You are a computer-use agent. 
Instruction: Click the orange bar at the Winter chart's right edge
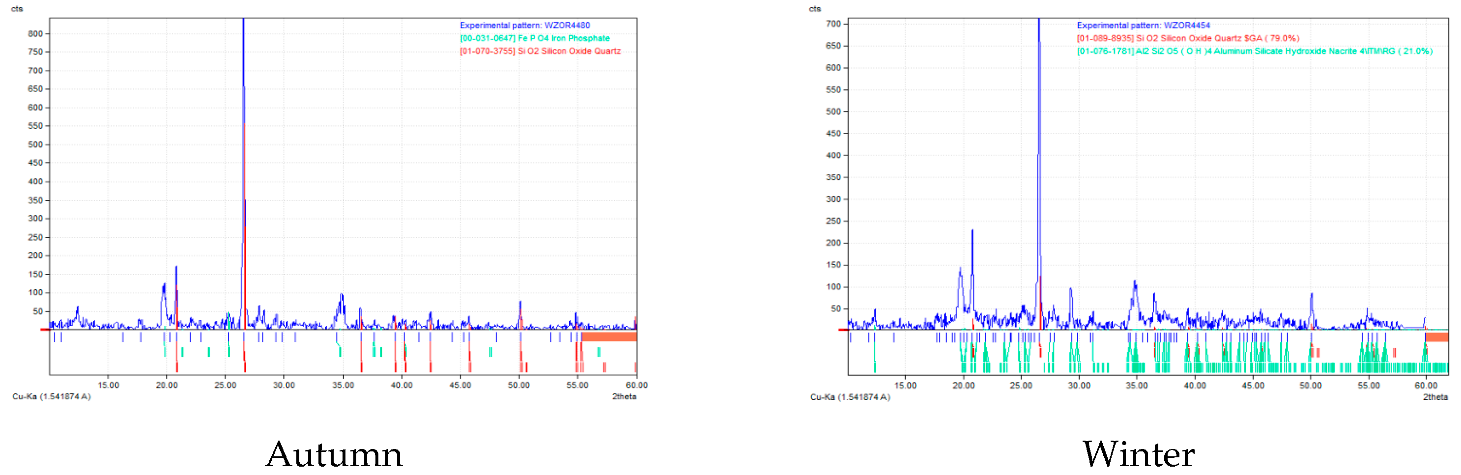(1436, 337)
